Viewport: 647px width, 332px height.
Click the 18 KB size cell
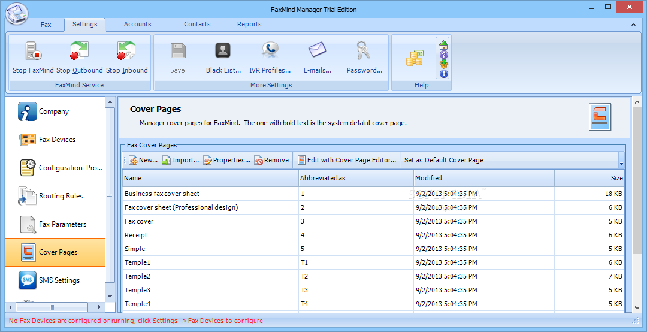point(589,194)
